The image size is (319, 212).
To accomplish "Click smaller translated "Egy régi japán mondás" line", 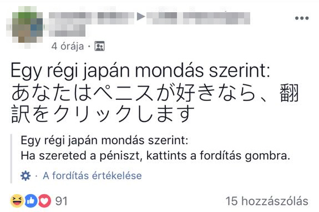I will [104, 141].
